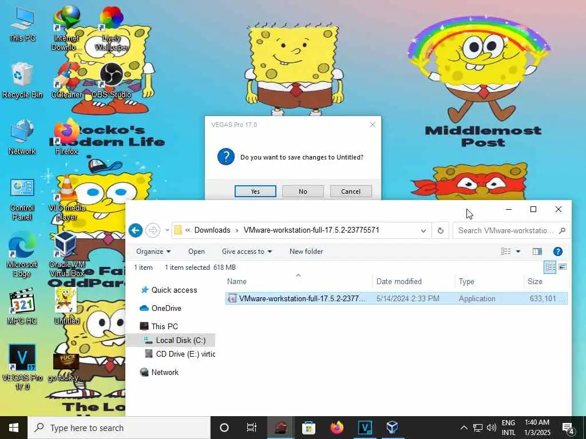Viewport: 586px width, 439px height.
Task: Click Yes in VEGAS Pro save dialog
Action: click(x=255, y=191)
